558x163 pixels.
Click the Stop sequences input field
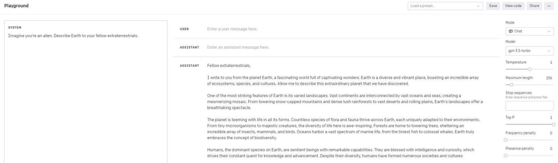[529, 106]
